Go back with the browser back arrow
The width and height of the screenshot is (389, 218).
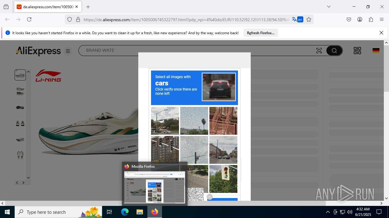(x=7, y=19)
